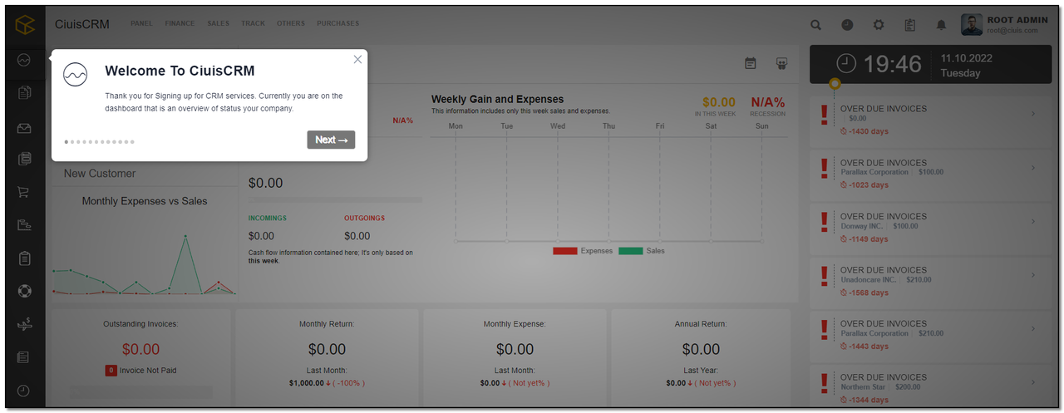
Task: Open the shopping cart icon in sidebar
Action: click(24, 192)
